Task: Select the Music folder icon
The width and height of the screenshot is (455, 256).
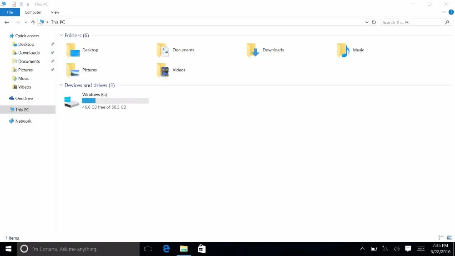Action: 343,50
